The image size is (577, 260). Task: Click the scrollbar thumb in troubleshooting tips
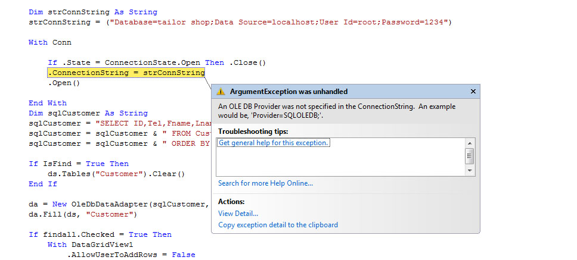(x=470, y=156)
